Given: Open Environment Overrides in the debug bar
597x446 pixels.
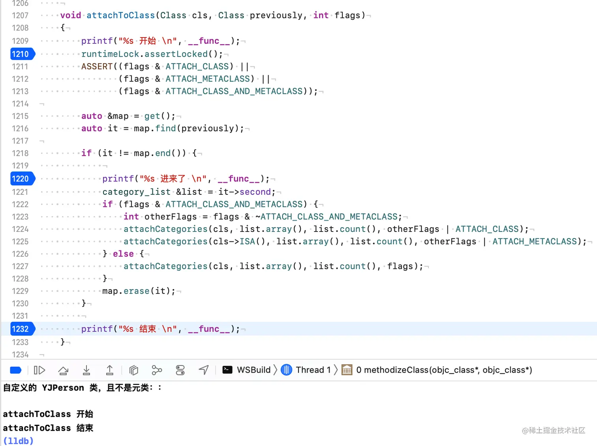Looking at the screenshot, I should click(x=180, y=370).
